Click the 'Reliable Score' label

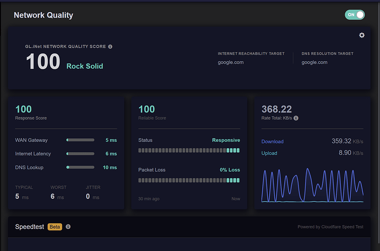click(x=152, y=118)
